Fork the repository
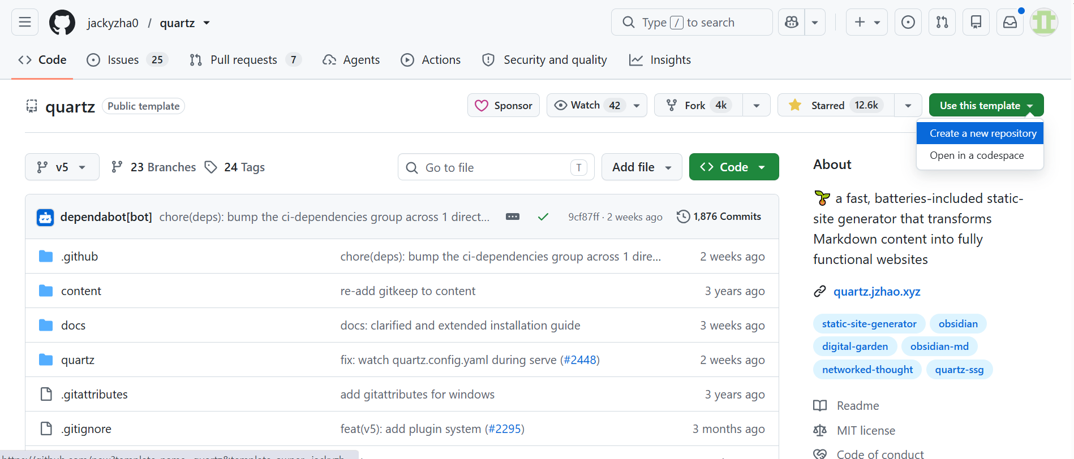 click(x=698, y=105)
